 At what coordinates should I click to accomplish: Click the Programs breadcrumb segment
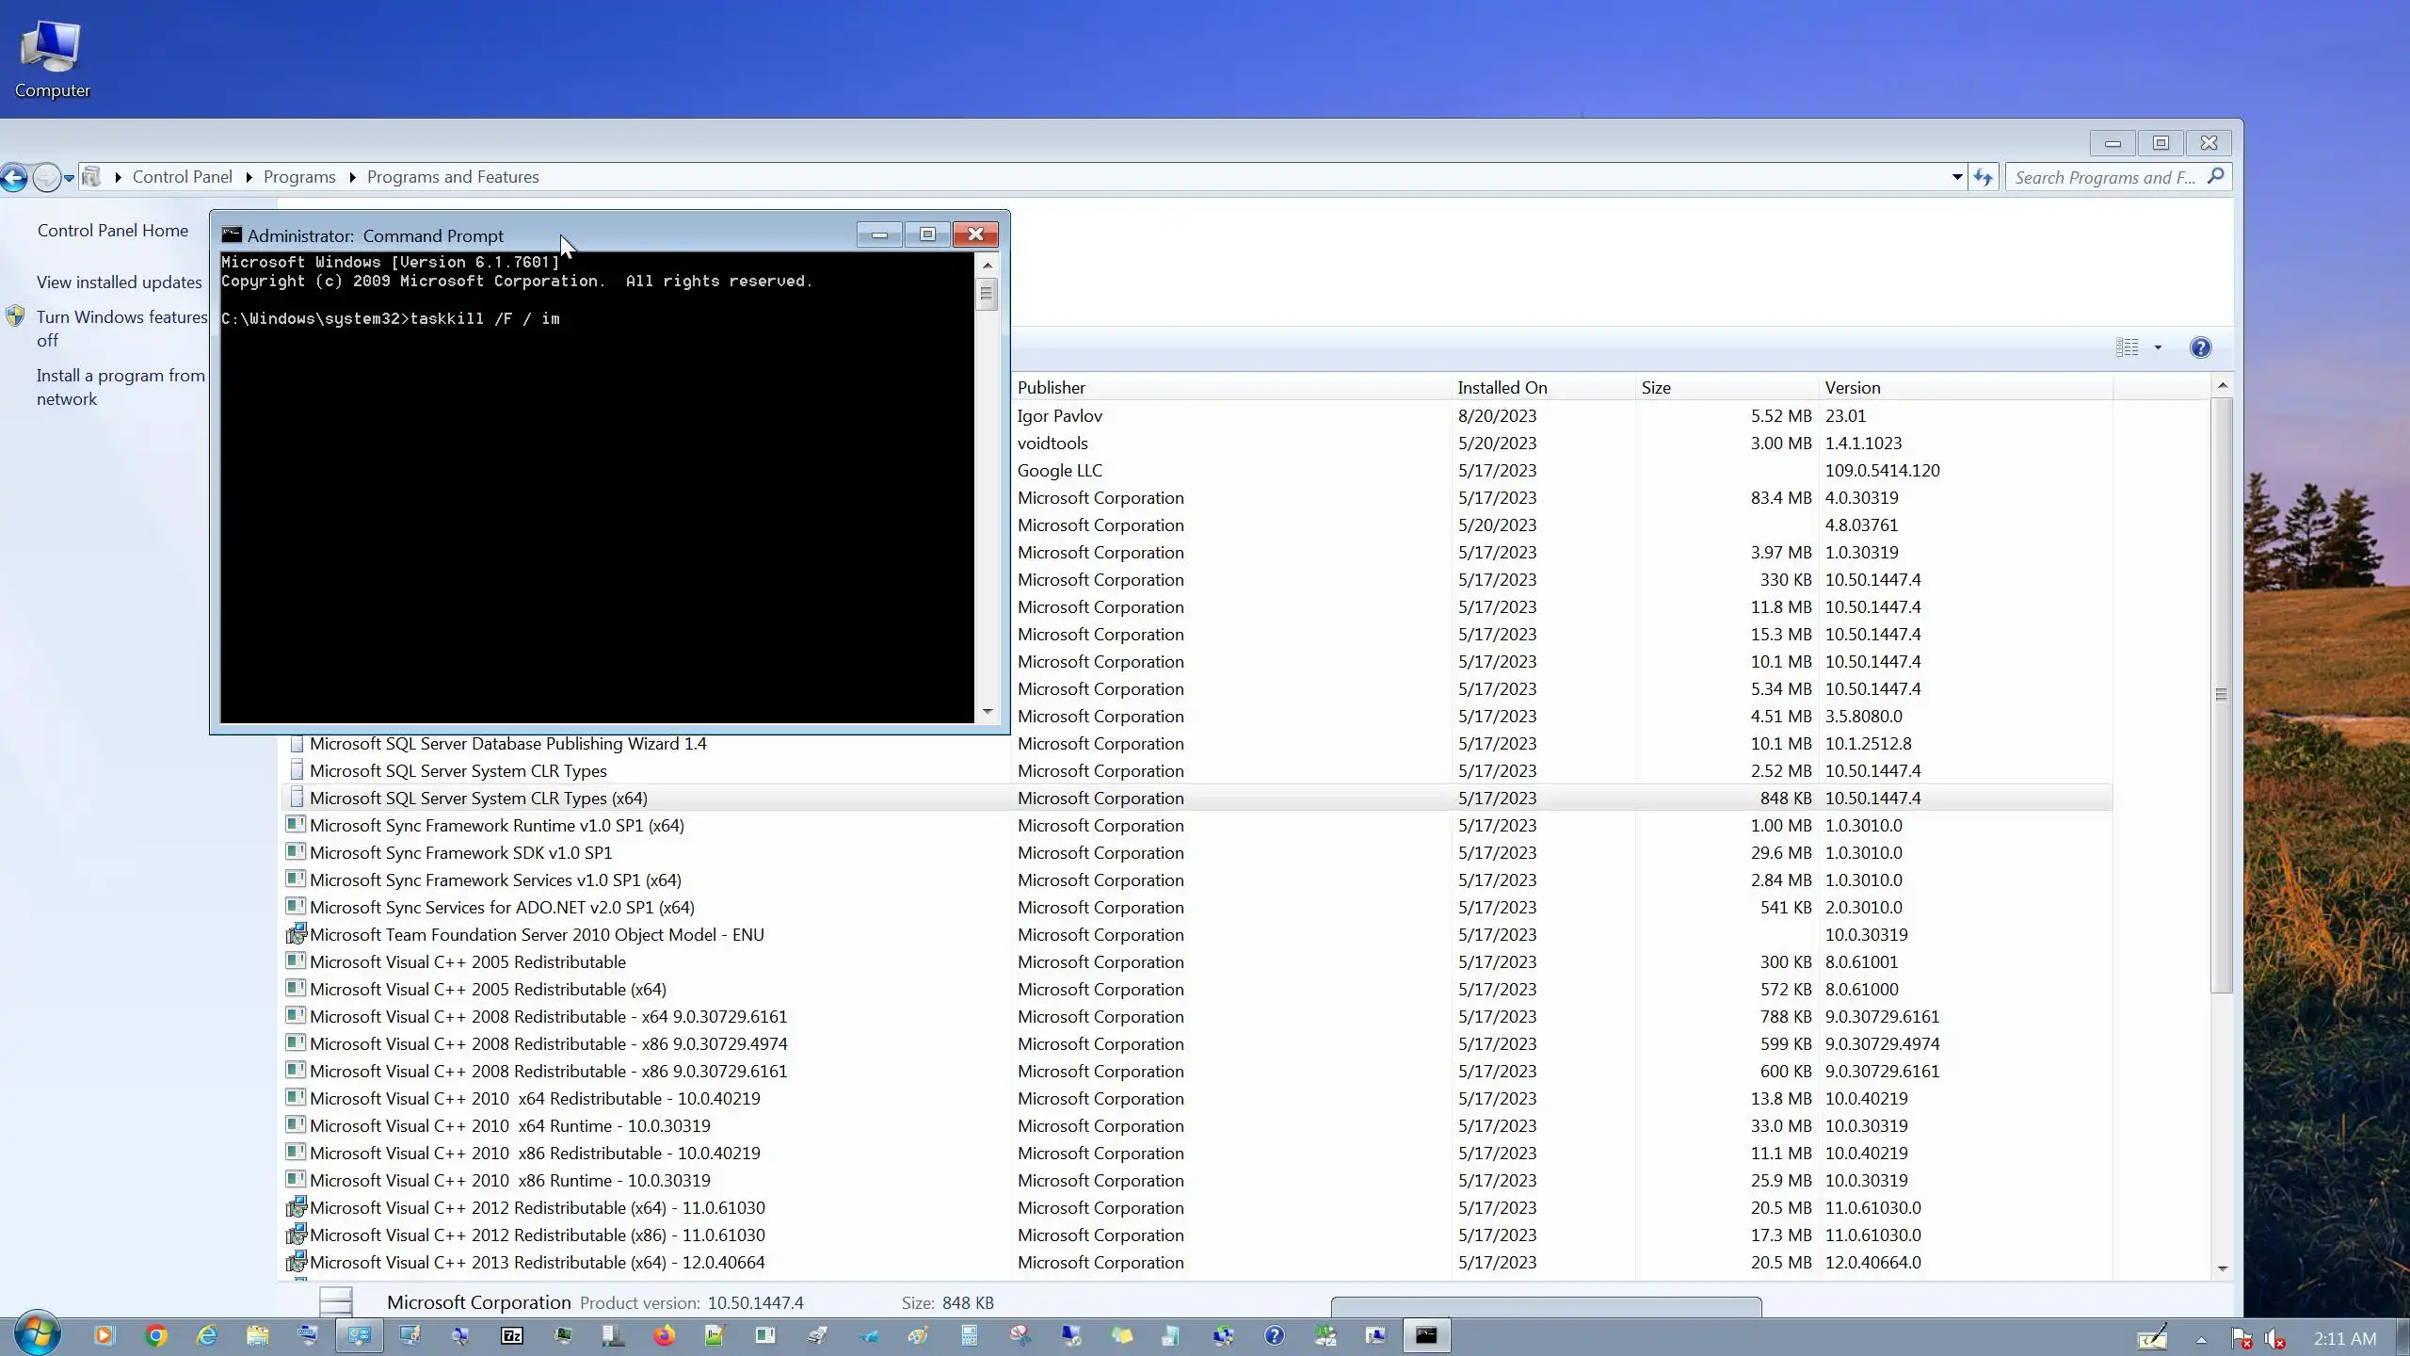coord(299,177)
